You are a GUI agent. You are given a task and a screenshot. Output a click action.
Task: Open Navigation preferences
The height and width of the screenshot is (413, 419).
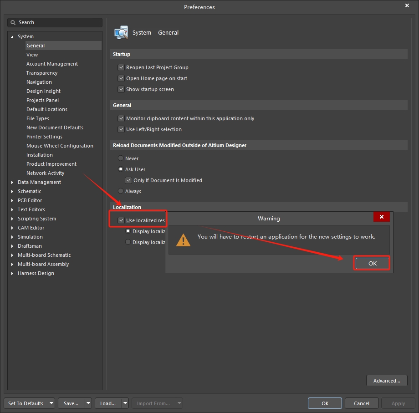39,82
